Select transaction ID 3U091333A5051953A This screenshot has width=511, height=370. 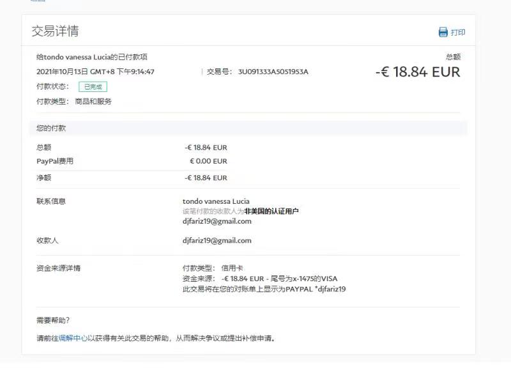[x=273, y=72]
